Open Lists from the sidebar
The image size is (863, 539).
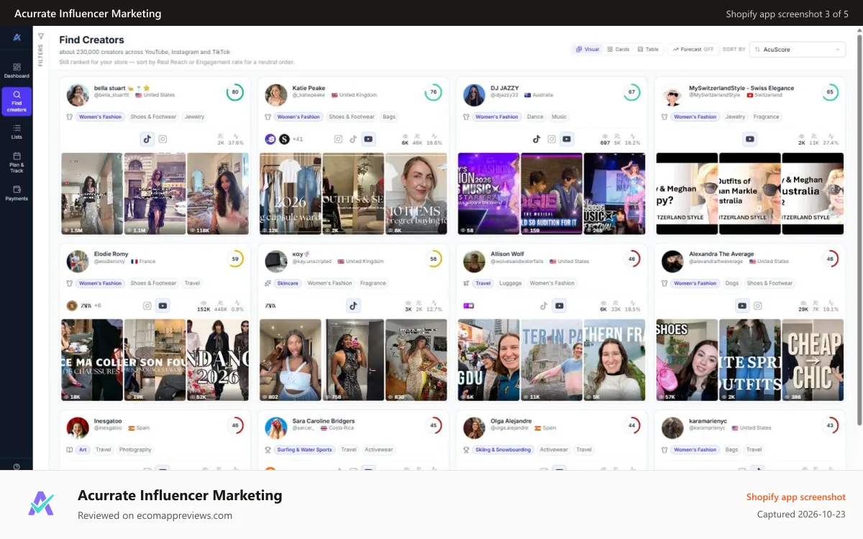pyautogui.click(x=17, y=131)
